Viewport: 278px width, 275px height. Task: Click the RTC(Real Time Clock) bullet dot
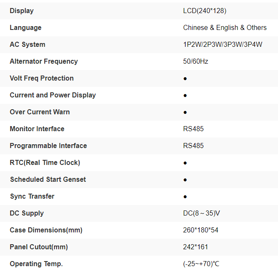pyautogui.click(x=185, y=163)
